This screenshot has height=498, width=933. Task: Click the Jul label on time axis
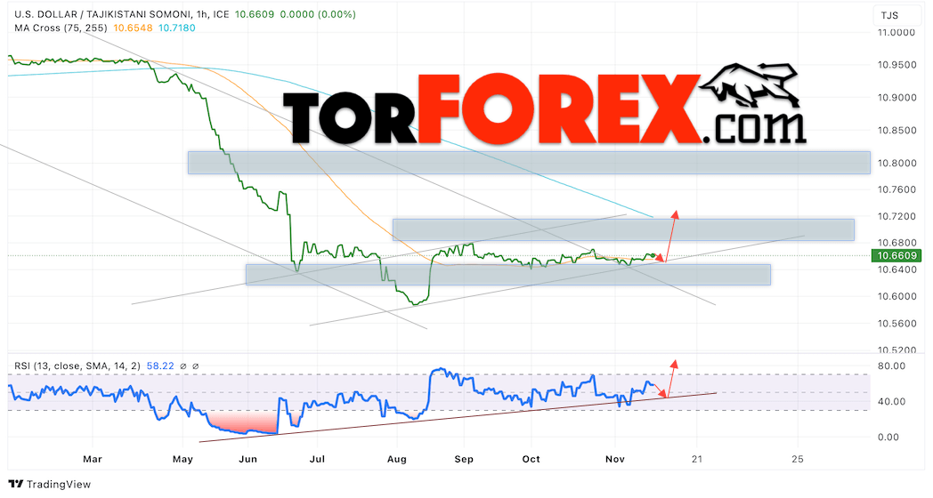coord(316,459)
